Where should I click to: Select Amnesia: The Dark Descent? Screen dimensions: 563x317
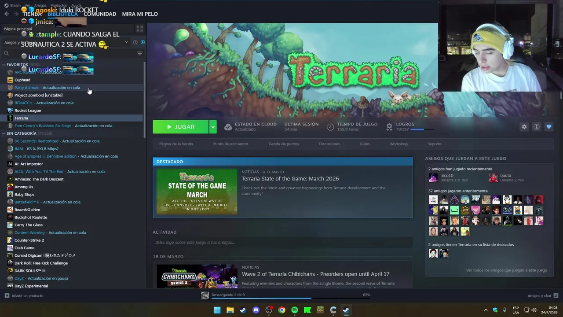(39, 179)
